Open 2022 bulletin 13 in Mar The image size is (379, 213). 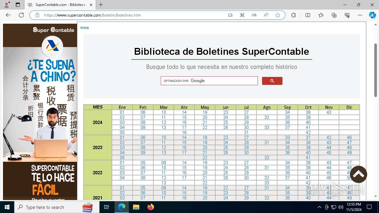click(x=164, y=183)
